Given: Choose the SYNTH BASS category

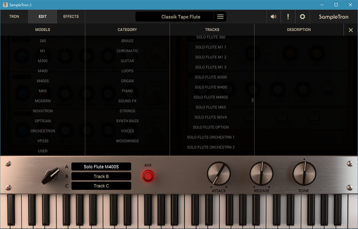Looking at the screenshot, I should [x=128, y=121].
